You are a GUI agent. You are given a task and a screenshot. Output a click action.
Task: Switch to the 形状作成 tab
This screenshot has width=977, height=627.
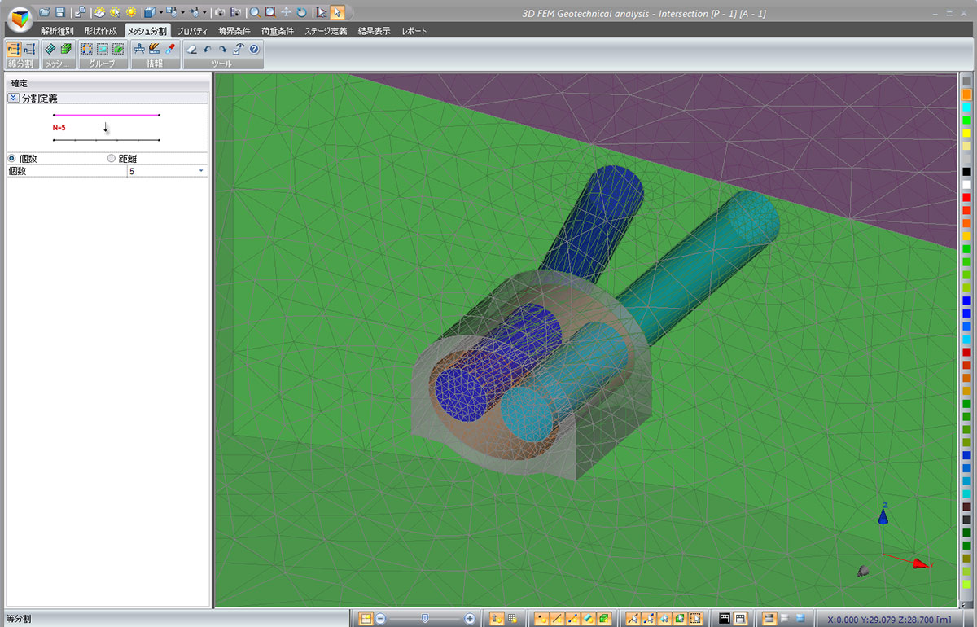pyautogui.click(x=100, y=31)
